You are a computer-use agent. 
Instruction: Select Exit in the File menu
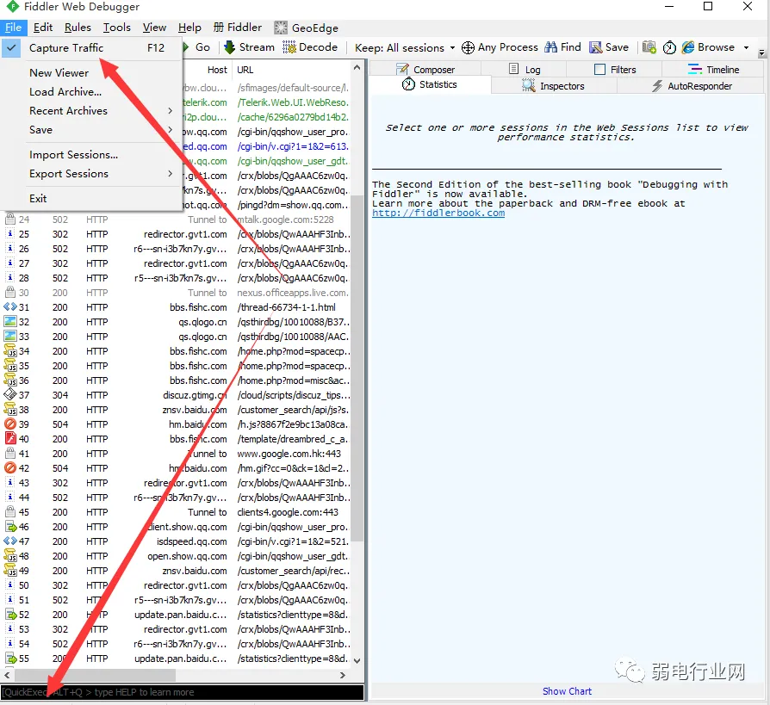(38, 198)
